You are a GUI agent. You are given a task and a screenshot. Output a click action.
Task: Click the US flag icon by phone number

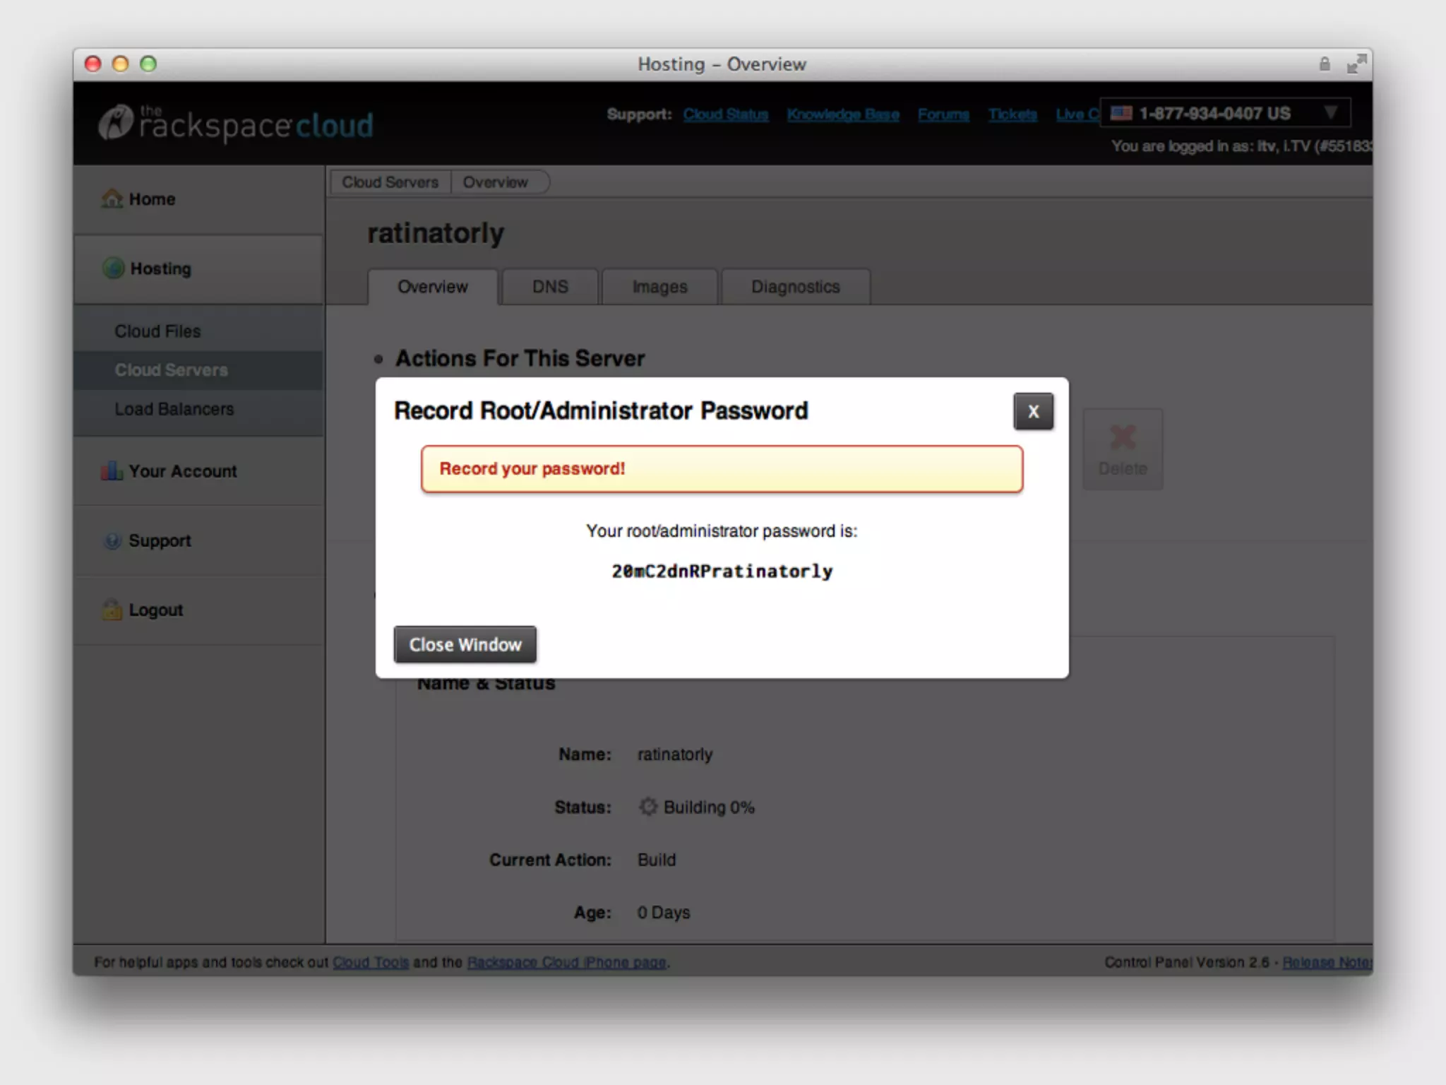tap(1121, 113)
